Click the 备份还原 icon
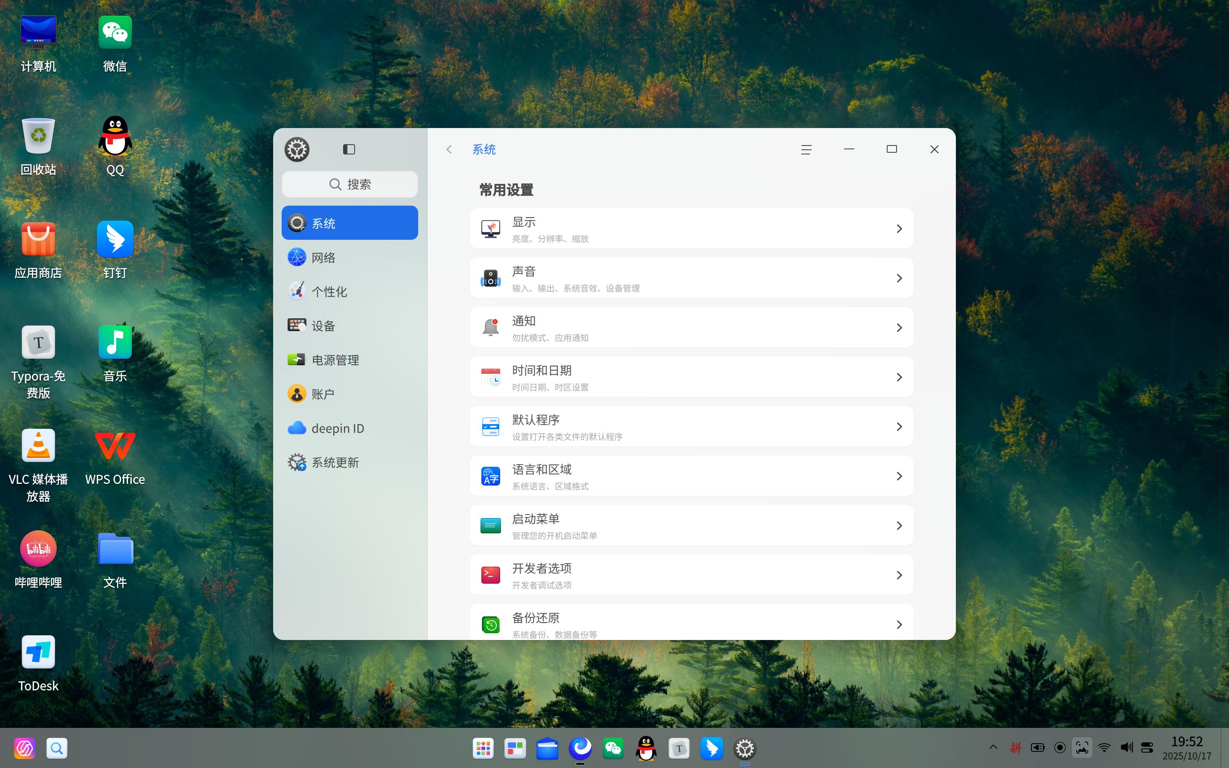 click(x=491, y=624)
